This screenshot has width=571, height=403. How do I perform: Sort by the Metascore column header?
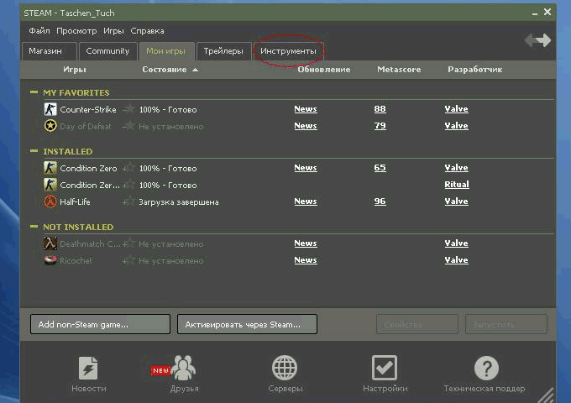click(399, 69)
